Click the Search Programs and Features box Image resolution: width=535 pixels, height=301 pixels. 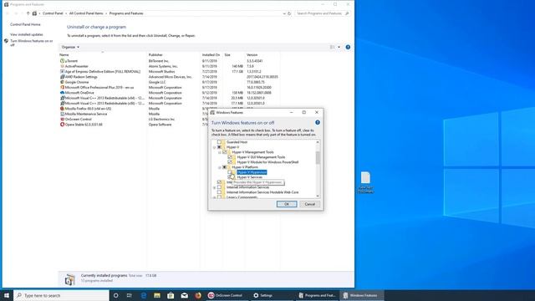point(323,13)
